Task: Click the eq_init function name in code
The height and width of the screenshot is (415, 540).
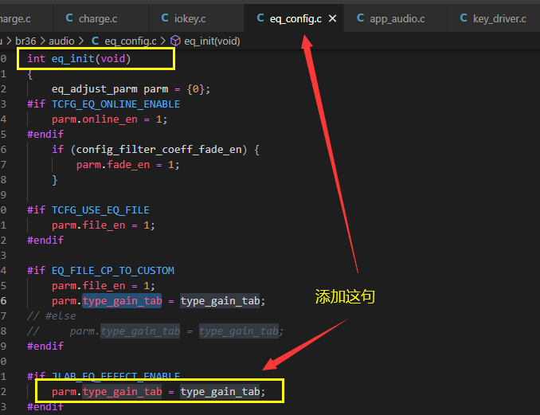Action: point(73,59)
